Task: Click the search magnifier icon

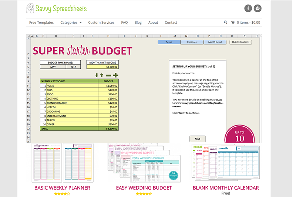Action: (225, 22)
